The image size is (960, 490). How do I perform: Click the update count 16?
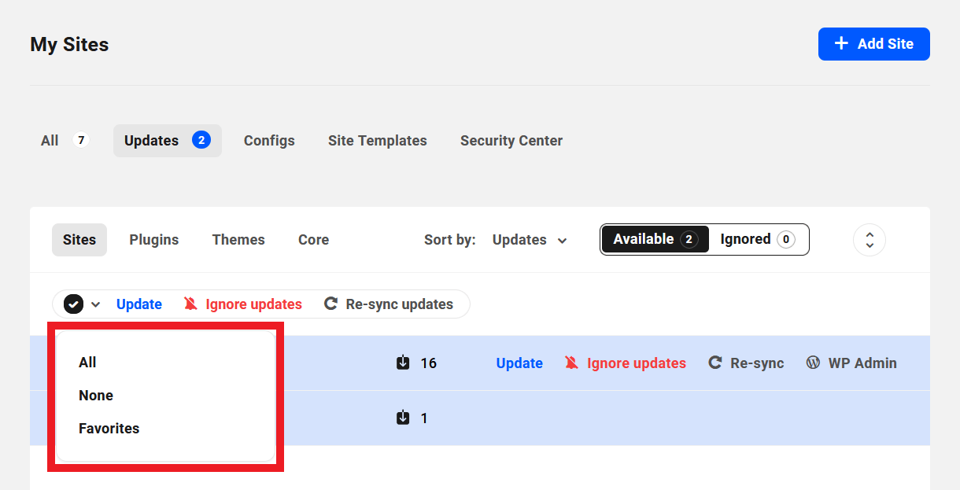(429, 363)
